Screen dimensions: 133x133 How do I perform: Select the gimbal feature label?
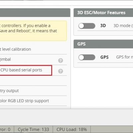(5, 60)
